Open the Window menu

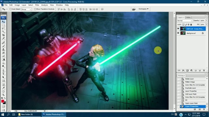[x=59, y=5]
